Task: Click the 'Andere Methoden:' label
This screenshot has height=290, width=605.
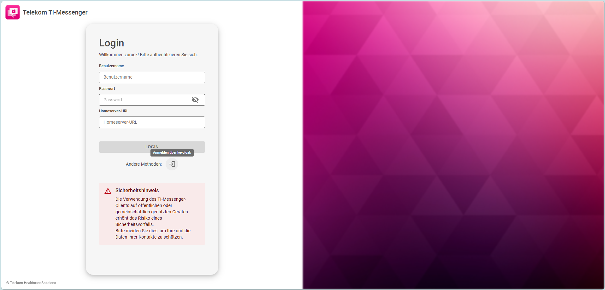Action: pos(144,164)
